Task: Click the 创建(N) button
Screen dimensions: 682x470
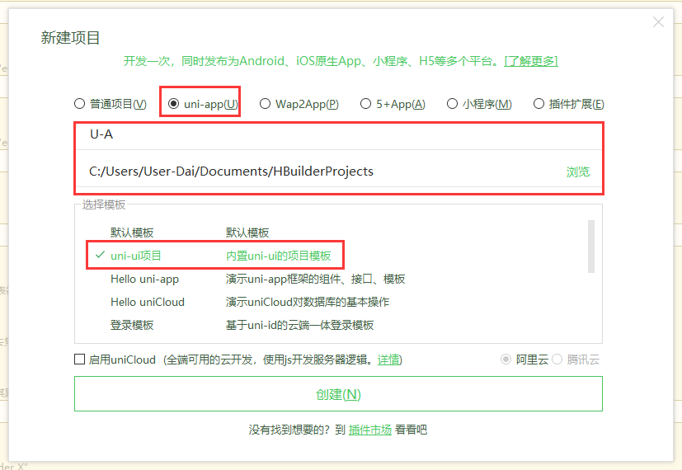Action: pos(338,394)
